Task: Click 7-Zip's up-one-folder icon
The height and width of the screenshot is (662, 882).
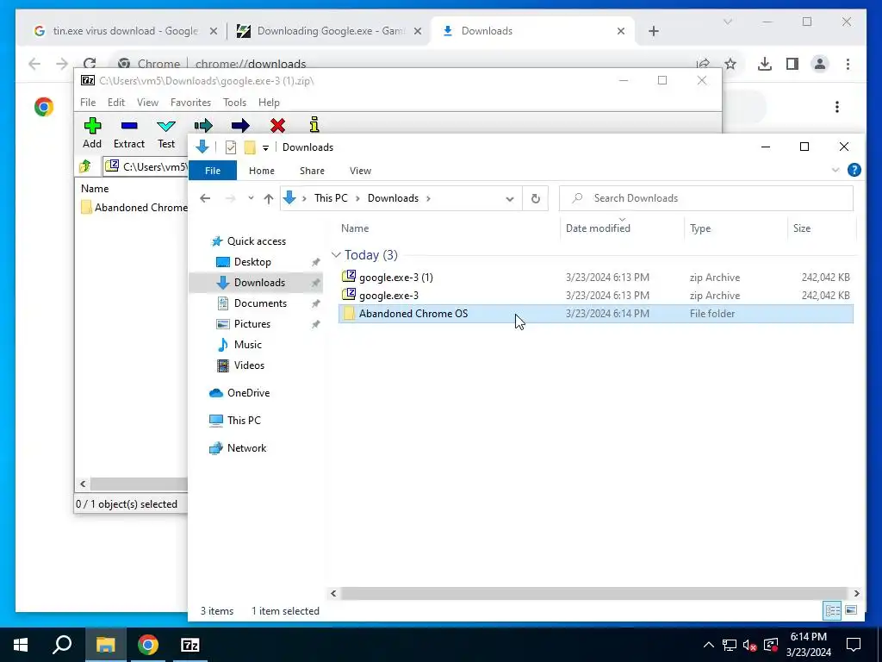Action: coord(85,166)
